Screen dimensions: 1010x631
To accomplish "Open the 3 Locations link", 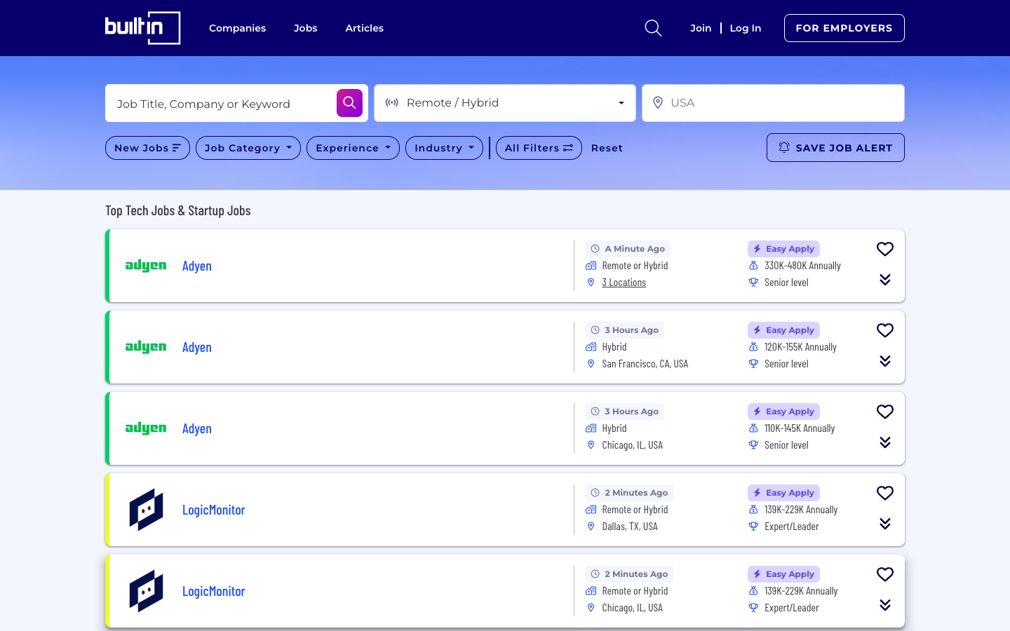I will coord(624,283).
